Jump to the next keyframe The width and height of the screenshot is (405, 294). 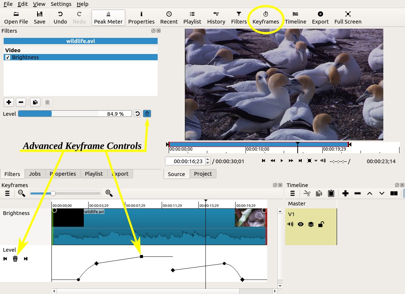tap(26, 259)
